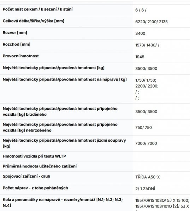This screenshot has width=190, height=211.
Task: Click the tire value 195/70R15 103Q
Action: 150,200
